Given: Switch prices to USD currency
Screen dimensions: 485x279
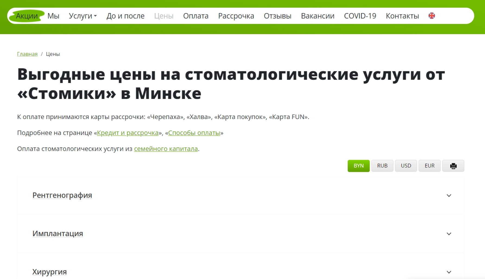Looking at the screenshot, I should (406, 166).
